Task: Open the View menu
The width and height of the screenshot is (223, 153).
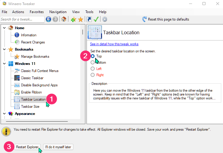Action: pos(76,12)
